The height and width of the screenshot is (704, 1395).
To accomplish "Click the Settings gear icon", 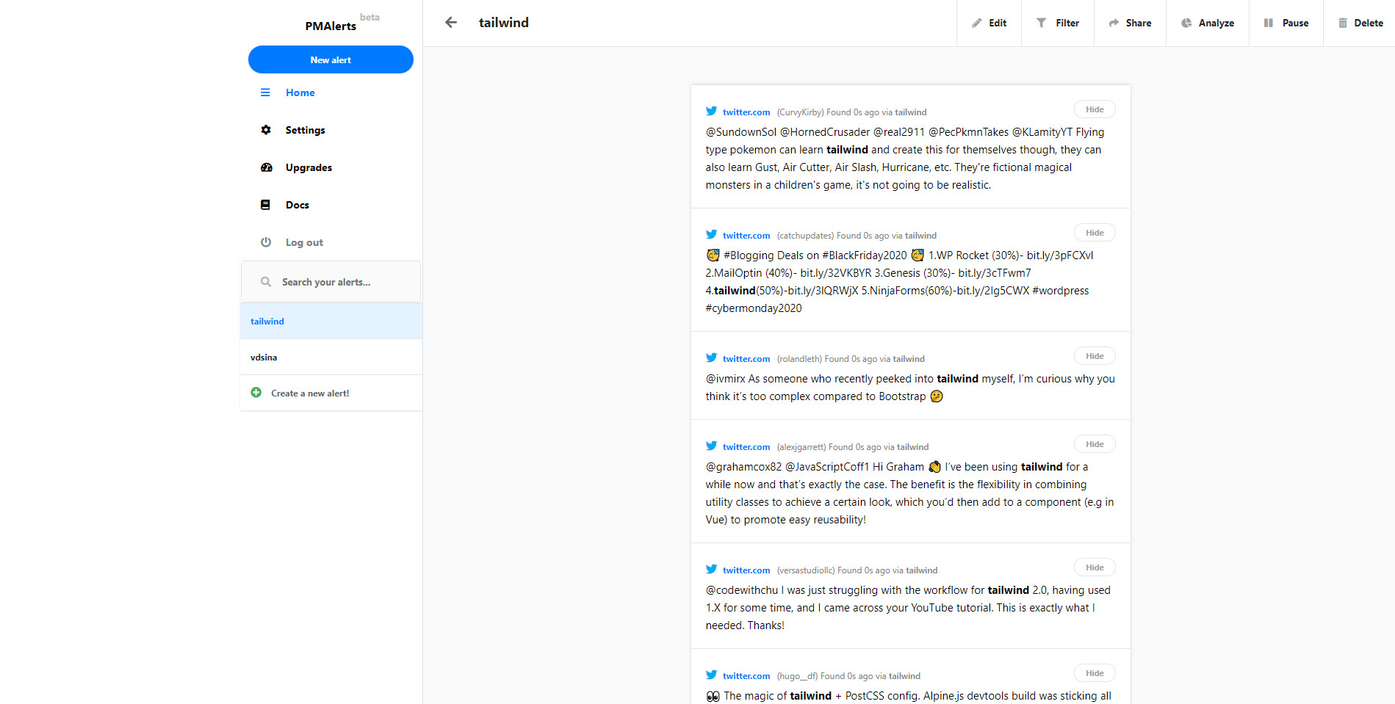I will pos(266,130).
